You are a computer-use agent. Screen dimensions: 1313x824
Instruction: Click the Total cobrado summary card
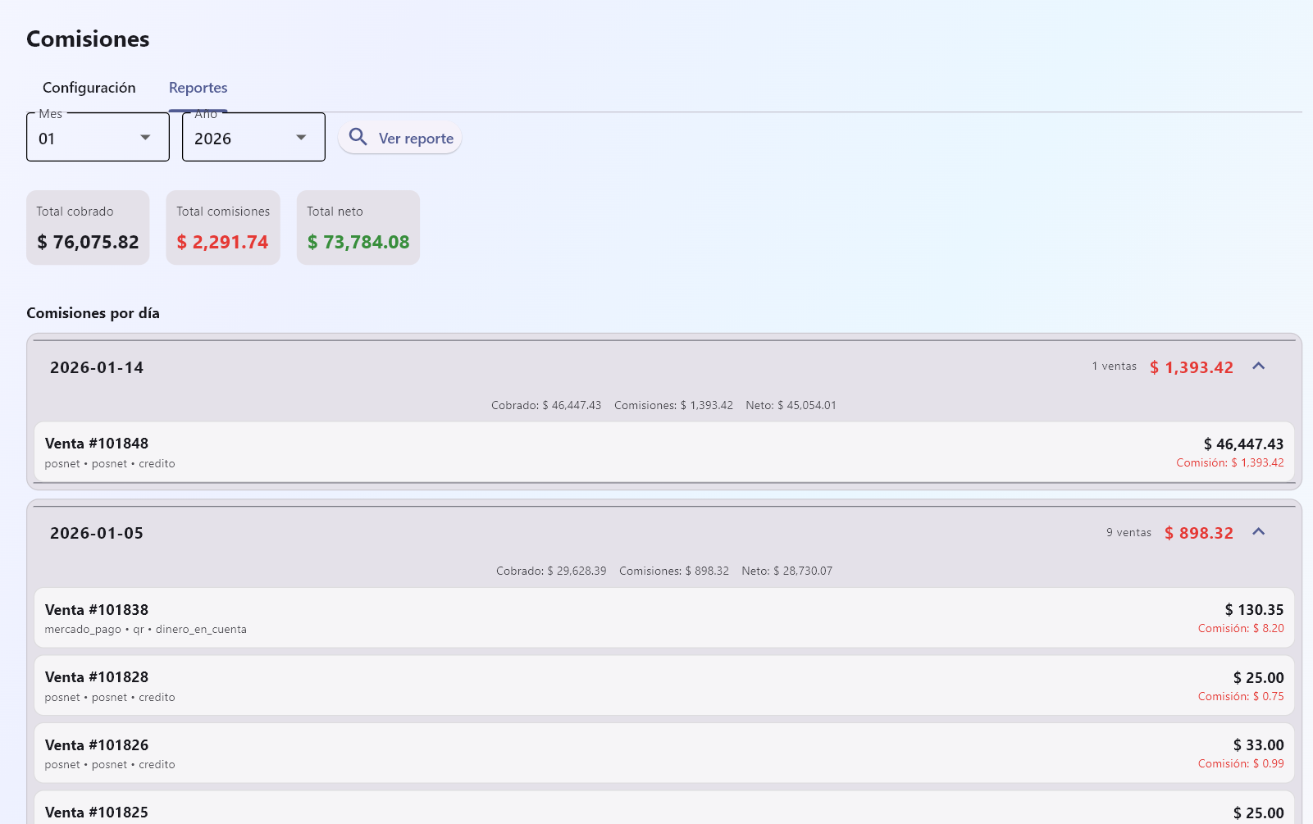tap(88, 228)
